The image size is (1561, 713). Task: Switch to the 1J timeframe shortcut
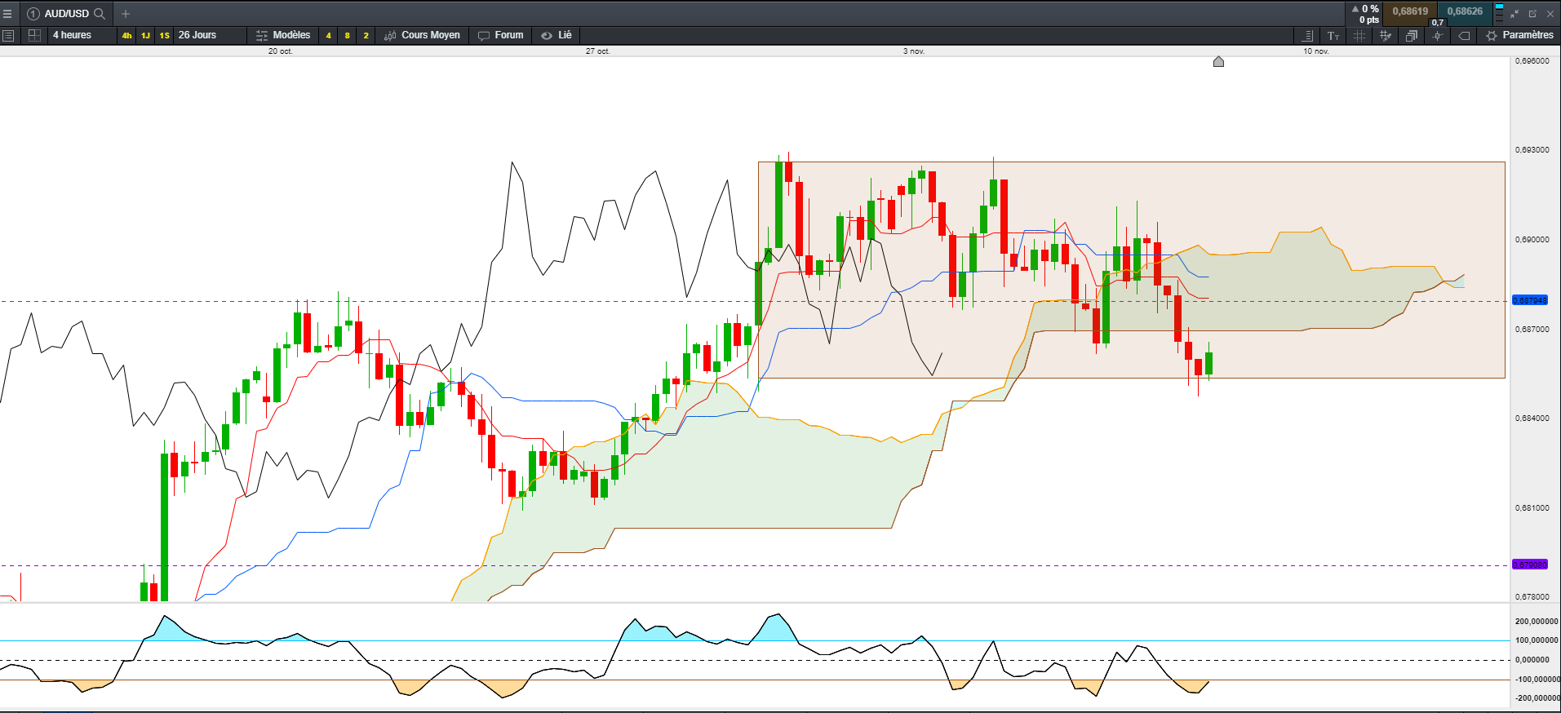point(145,35)
